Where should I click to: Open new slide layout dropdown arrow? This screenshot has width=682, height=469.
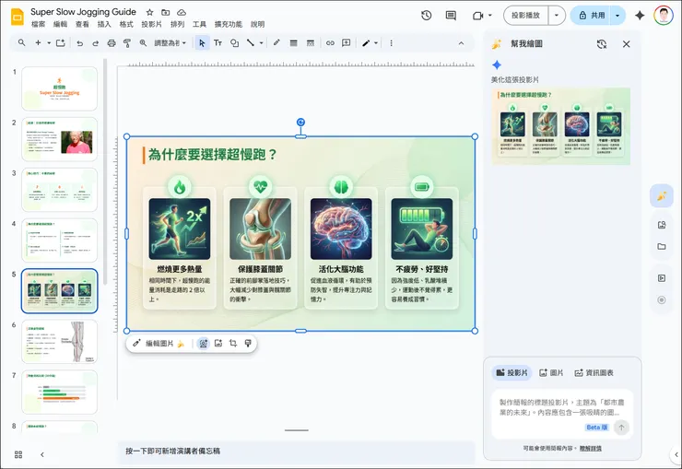click(x=49, y=42)
